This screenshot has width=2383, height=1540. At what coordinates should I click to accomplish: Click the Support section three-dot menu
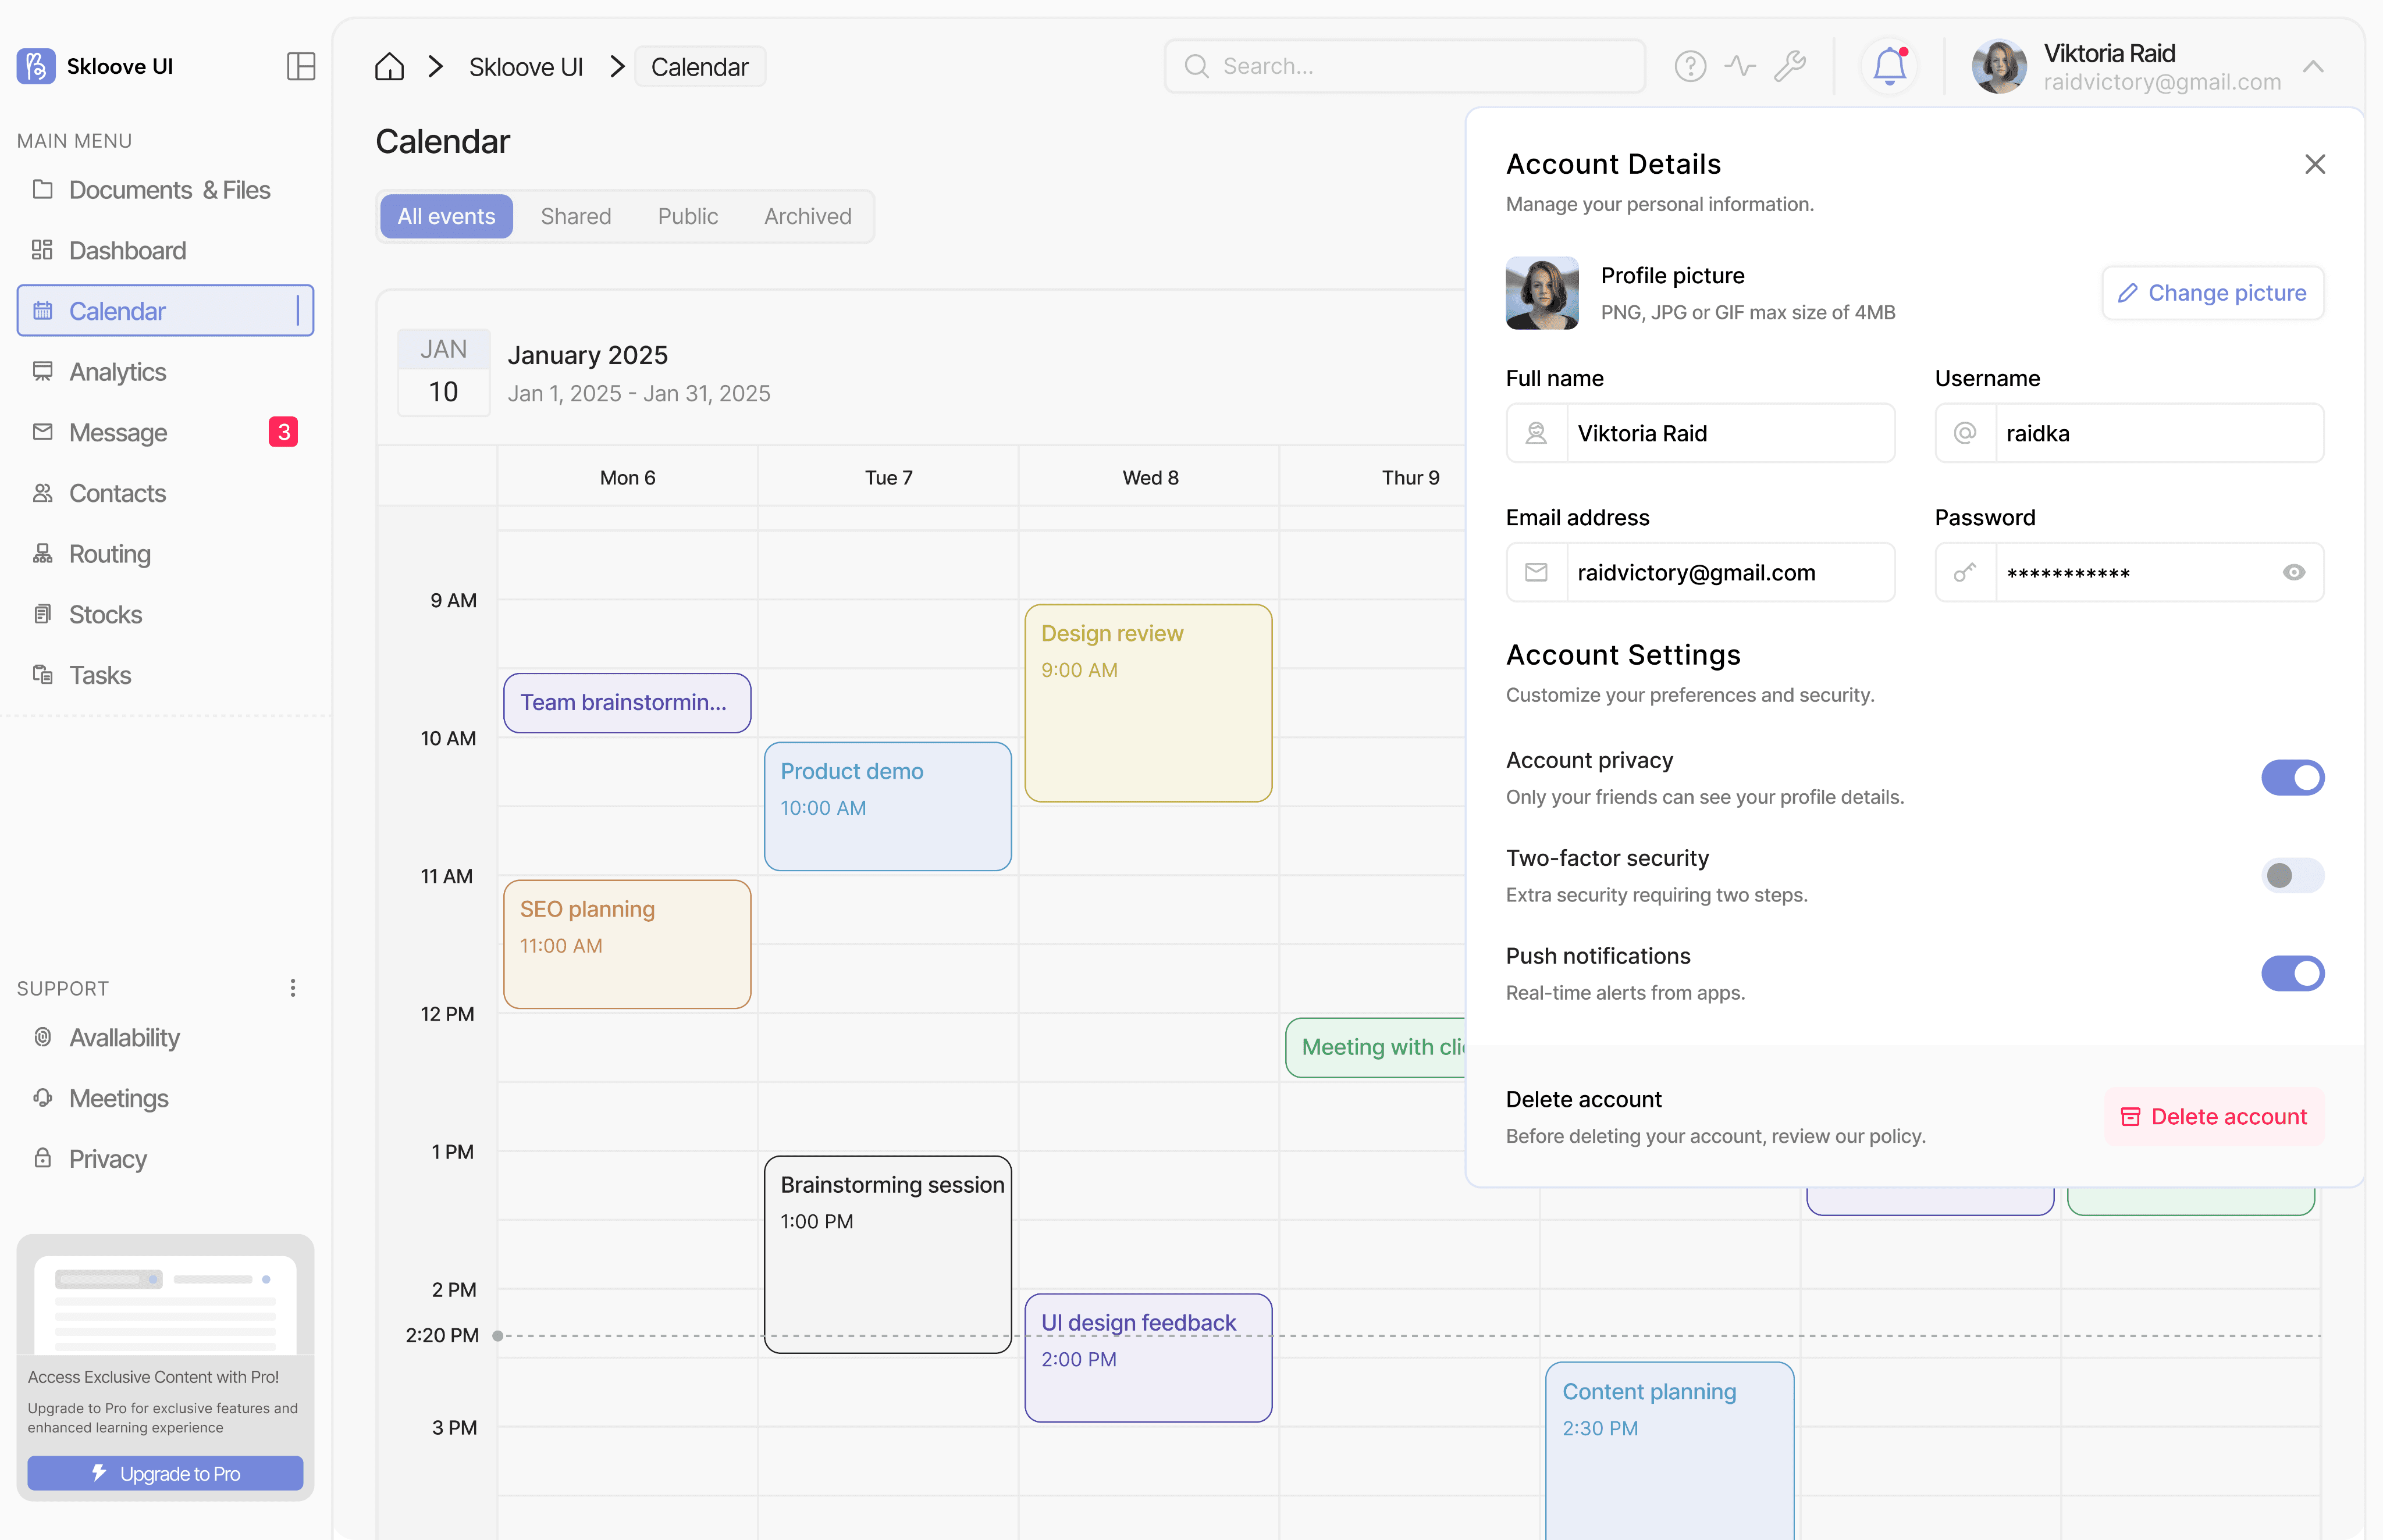(x=292, y=988)
